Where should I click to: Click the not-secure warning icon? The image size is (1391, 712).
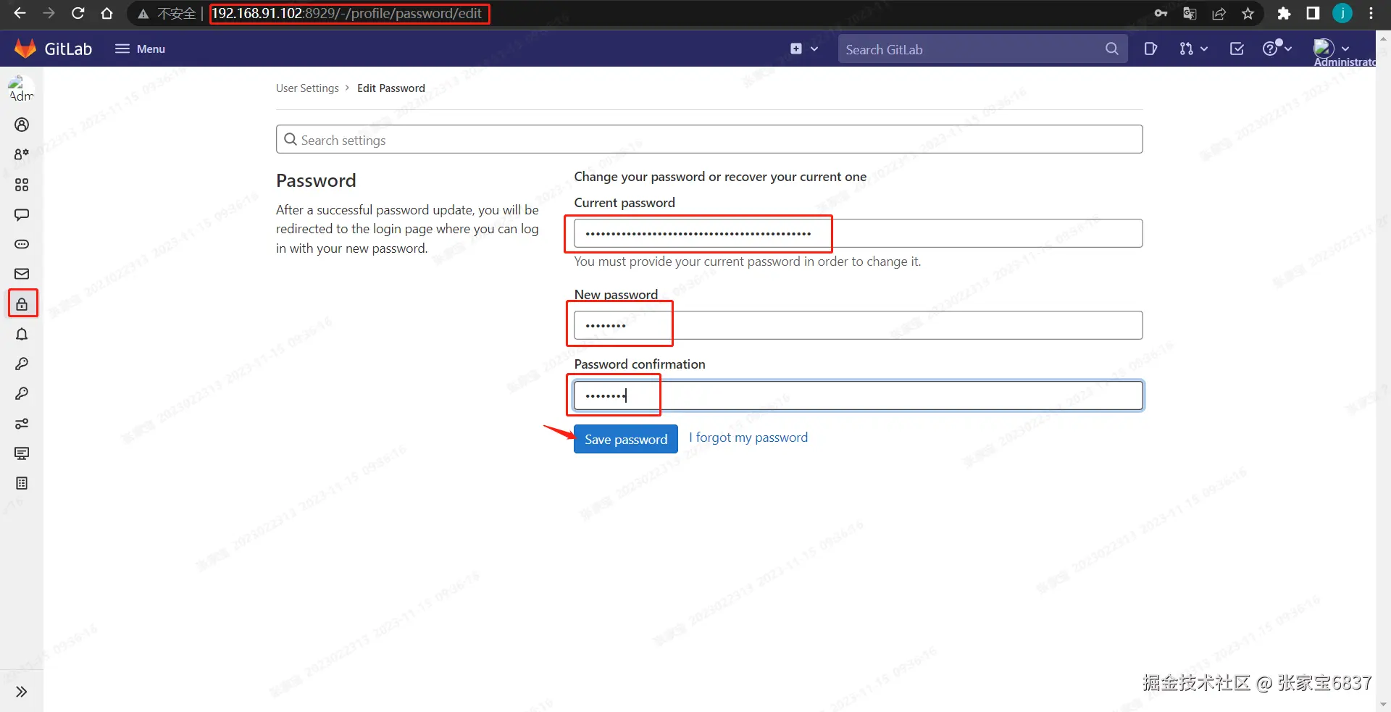pyautogui.click(x=143, y=14)
